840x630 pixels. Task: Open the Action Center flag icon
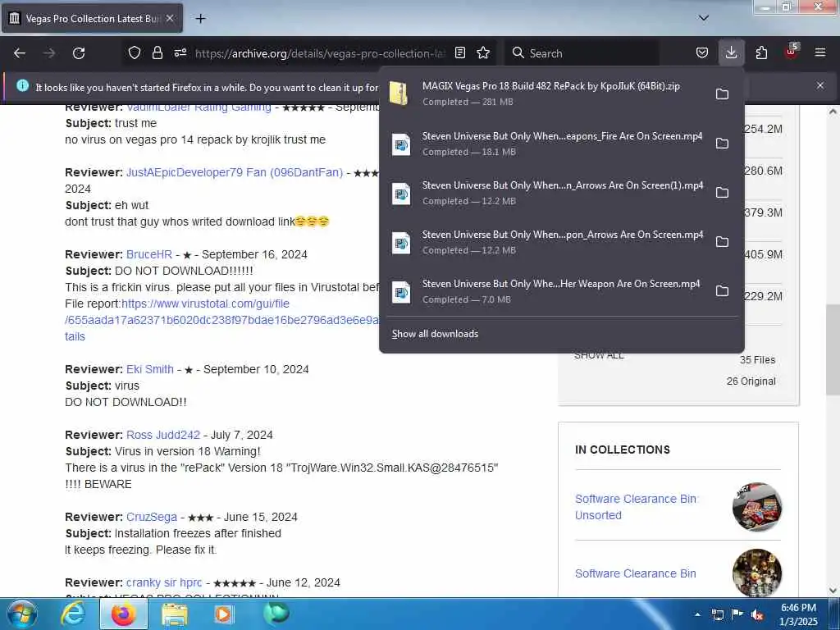click(737, 614)
